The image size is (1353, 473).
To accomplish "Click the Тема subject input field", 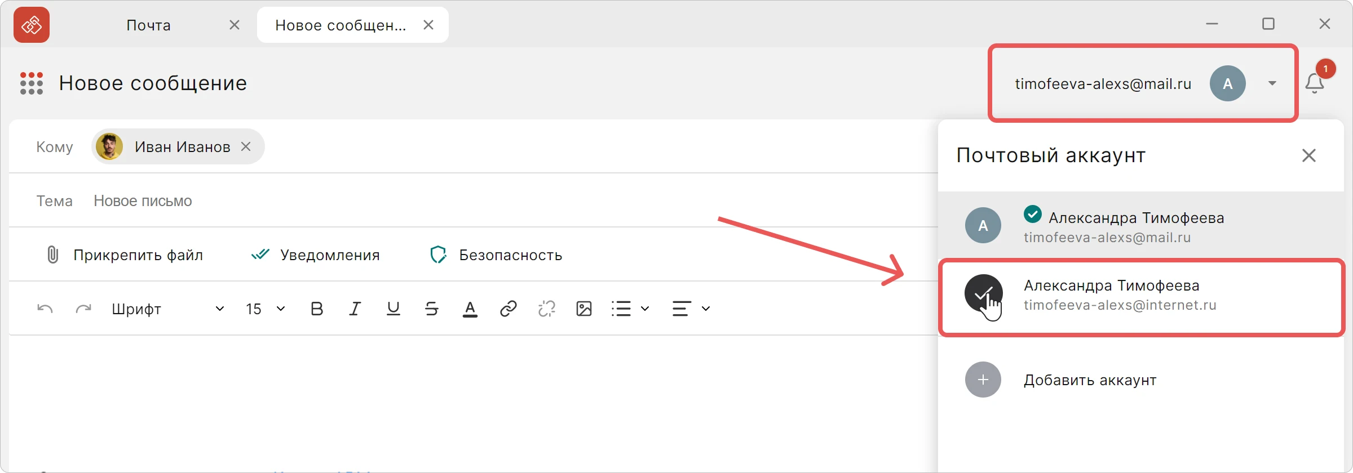I will point(507,201).
